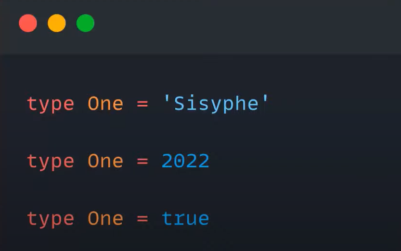The height and width of the screenshot is (251, 401).
Task: Click 'One' identifier on third line
Action: point(105,218)
